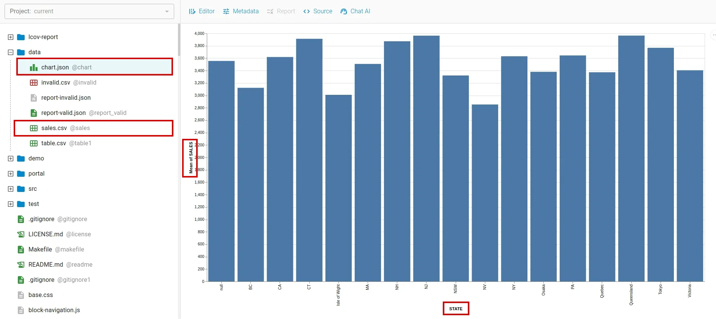Expand the test folder
The image size is (716, 319).
pyautogui.click(x=11, y=204)
